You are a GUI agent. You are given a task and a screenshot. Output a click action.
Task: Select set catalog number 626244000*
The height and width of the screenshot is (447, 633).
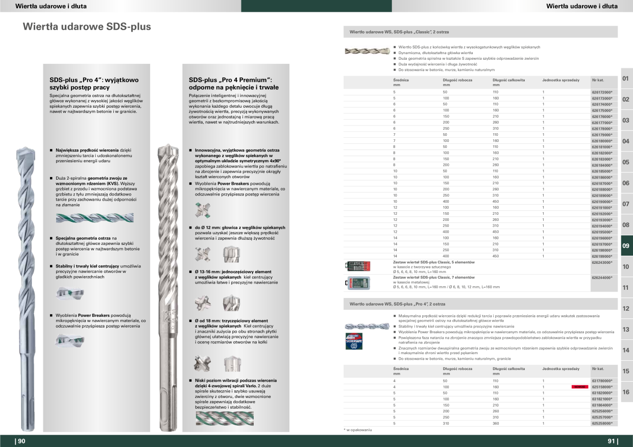coord(602,278)
